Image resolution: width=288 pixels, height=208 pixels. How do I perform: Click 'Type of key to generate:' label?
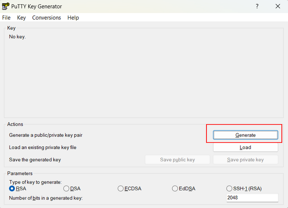[36, 182]
